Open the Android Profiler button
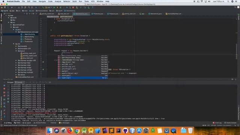Screen dimensions: 240x135 [40, 123]
